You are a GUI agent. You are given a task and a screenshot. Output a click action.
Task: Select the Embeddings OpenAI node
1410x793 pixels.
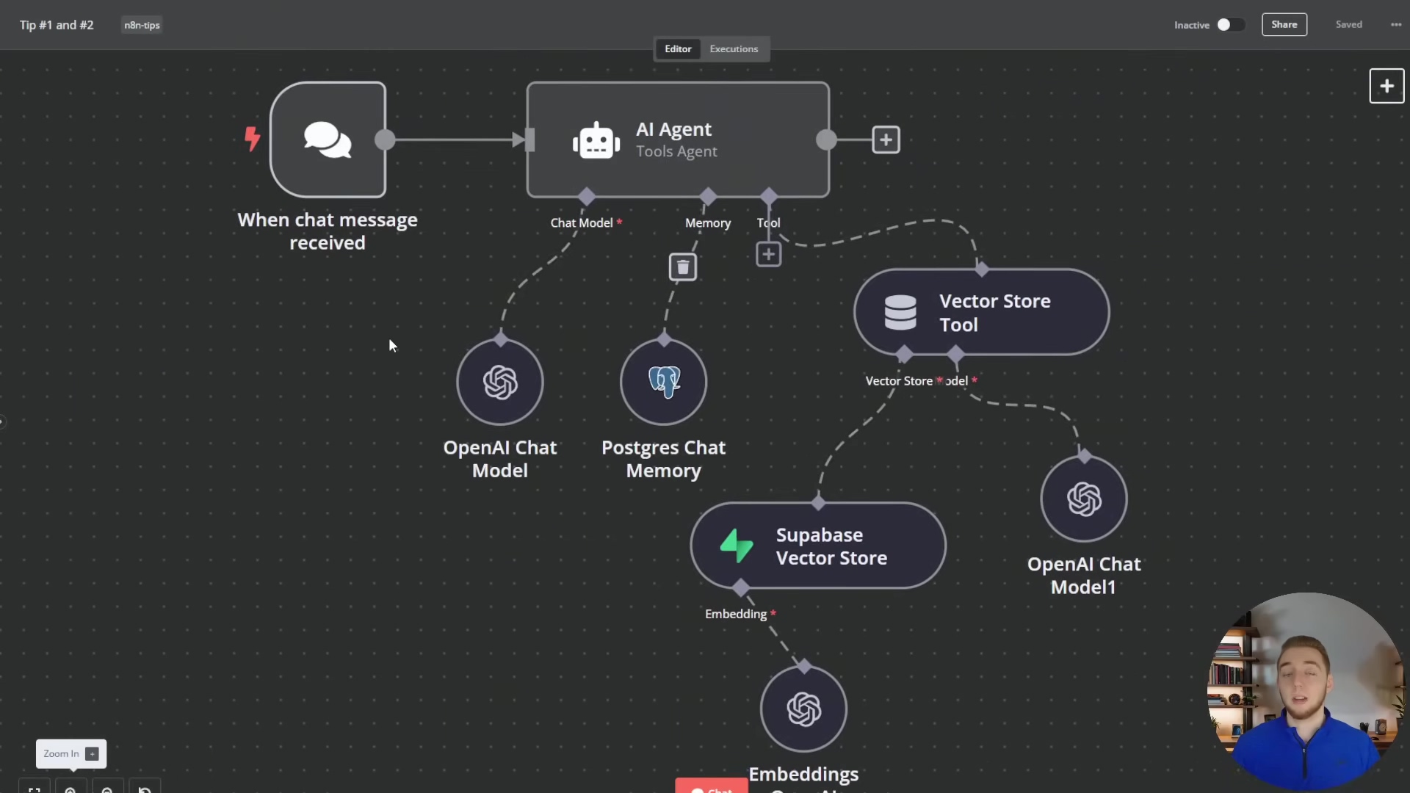(x=803, y=709)
